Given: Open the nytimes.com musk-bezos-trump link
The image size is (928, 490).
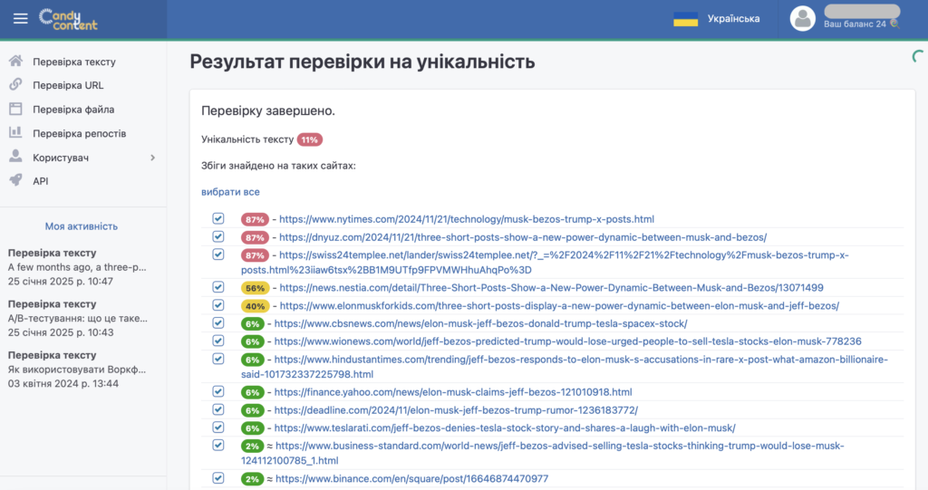Looking at the screenshot, I should (467, 219).
